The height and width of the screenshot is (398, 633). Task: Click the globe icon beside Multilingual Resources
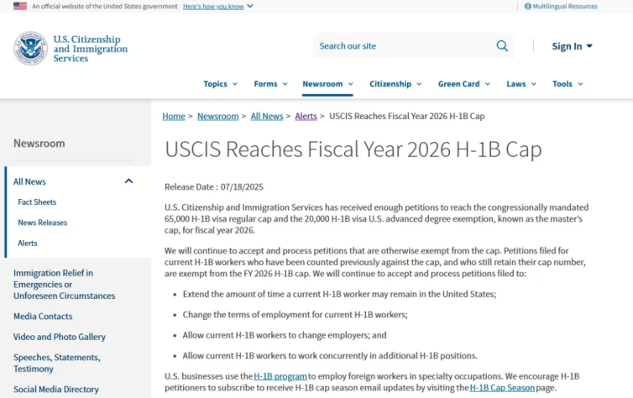click(x=527, y=7)
